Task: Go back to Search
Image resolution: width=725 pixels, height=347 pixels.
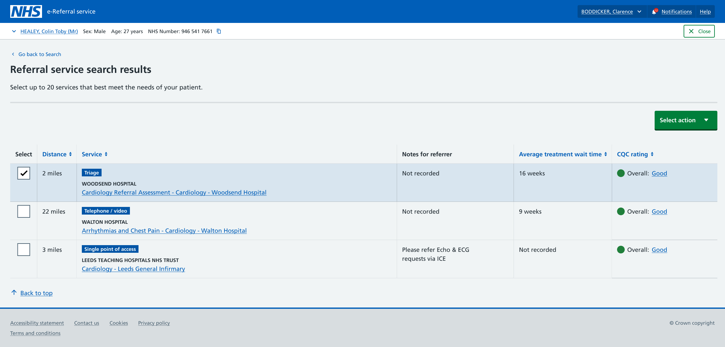Action: tap(40, 54)
